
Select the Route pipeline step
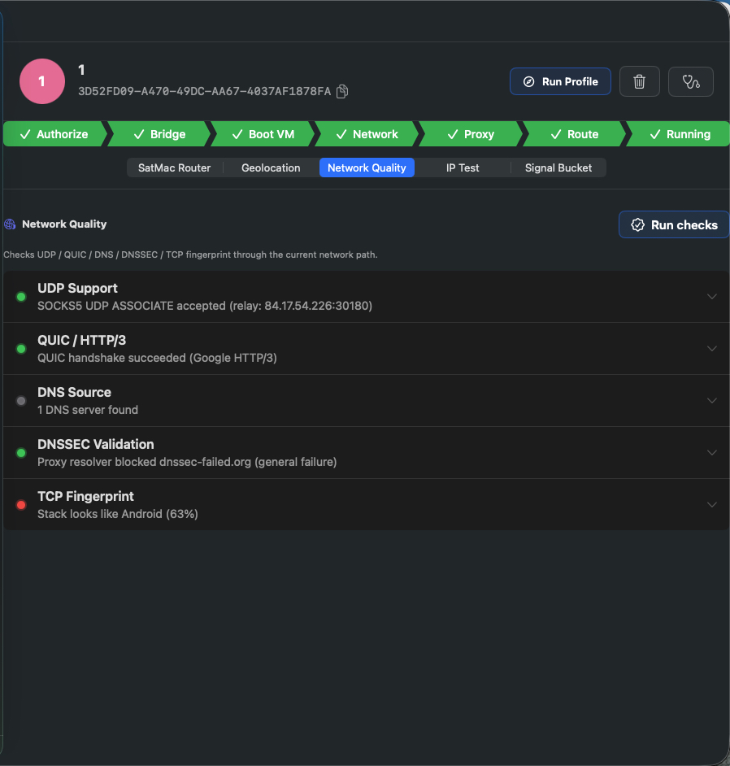574,134
